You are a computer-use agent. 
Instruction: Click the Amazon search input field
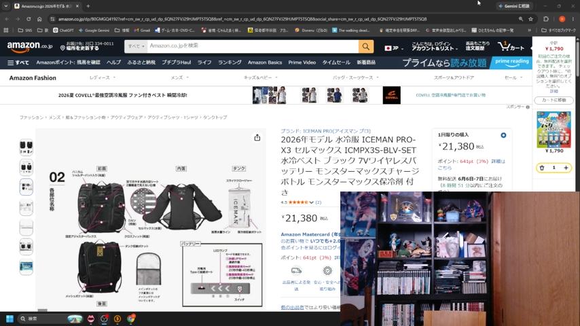(253, 47)
